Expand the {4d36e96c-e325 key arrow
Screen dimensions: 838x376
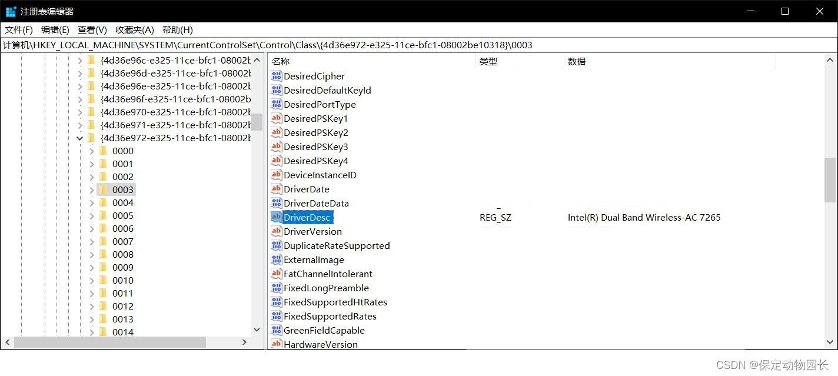tap(80, 60)
